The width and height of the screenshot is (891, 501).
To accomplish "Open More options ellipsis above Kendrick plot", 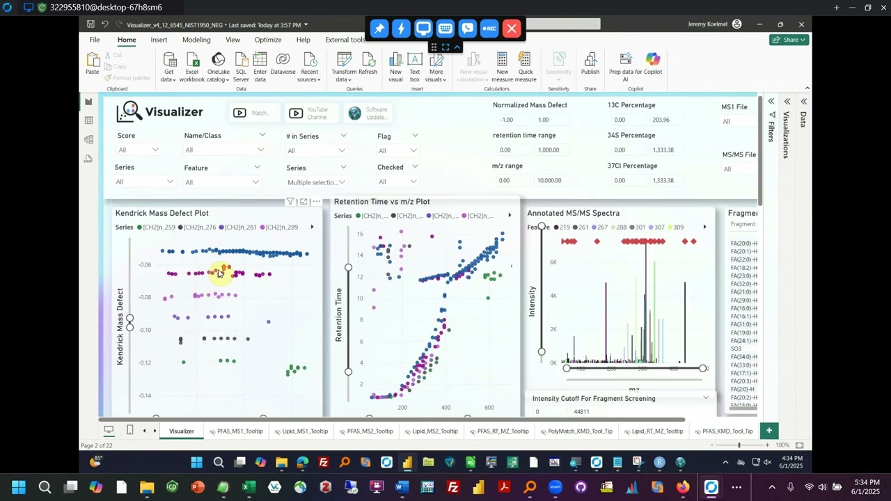I will pos(316,202).
